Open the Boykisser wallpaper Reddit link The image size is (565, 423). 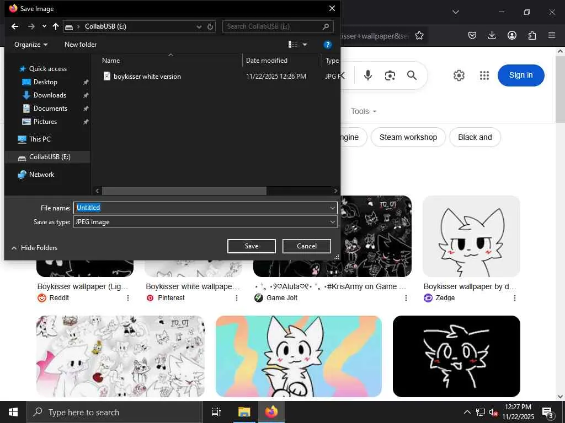83,286
